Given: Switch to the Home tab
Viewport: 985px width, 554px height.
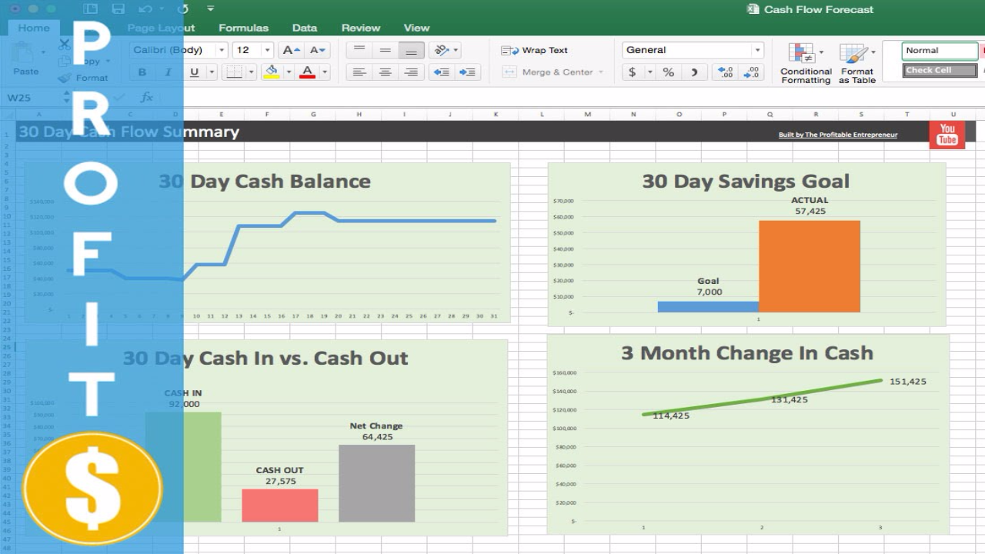Looking at the screenshot, I should click(34, 28).
